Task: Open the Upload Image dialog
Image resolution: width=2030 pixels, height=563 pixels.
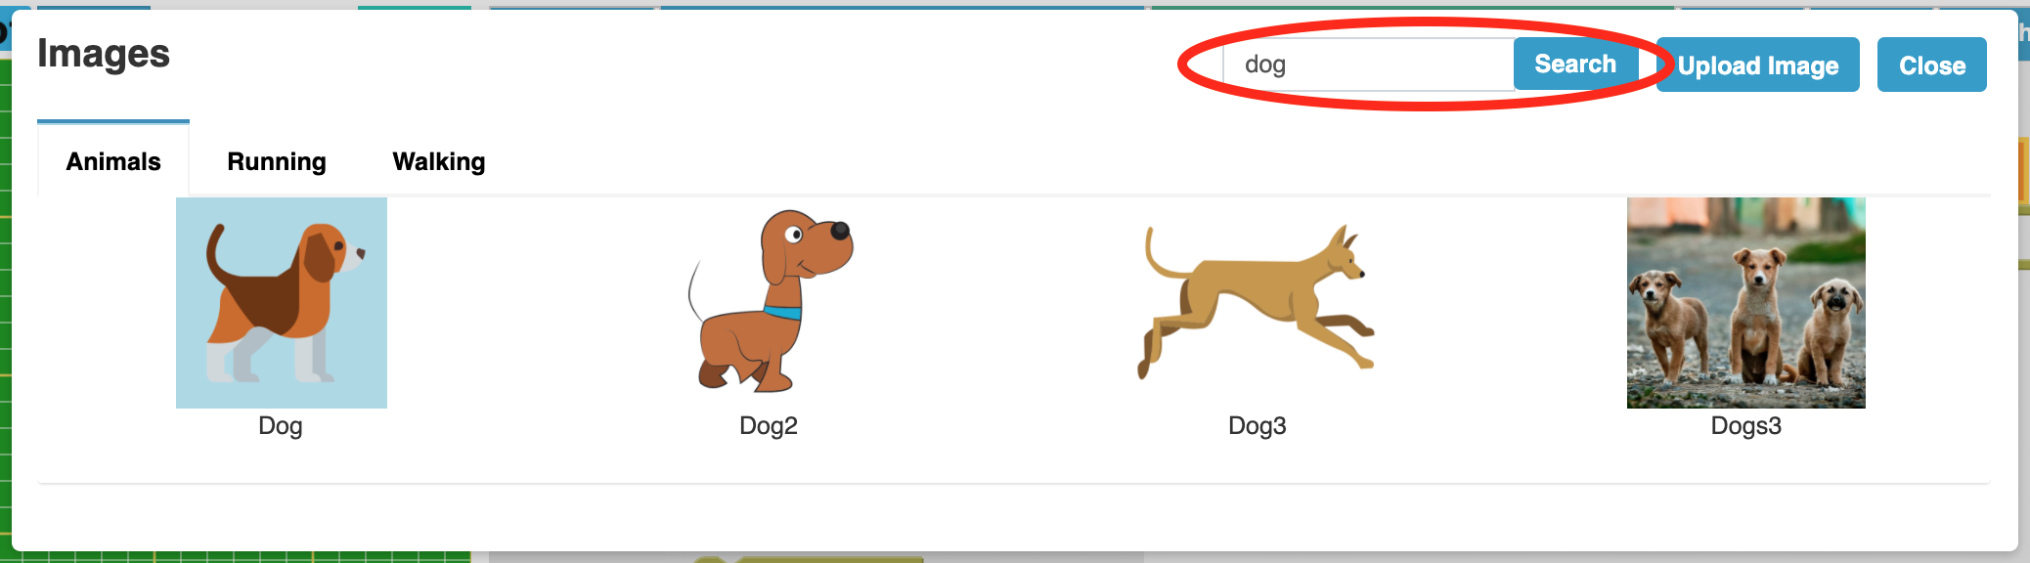Action: 1758,65
